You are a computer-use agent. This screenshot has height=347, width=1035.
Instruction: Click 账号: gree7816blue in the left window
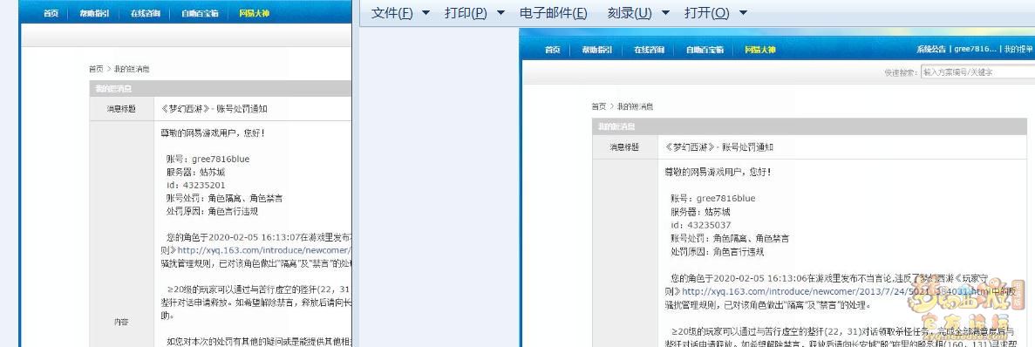[208, 159]
